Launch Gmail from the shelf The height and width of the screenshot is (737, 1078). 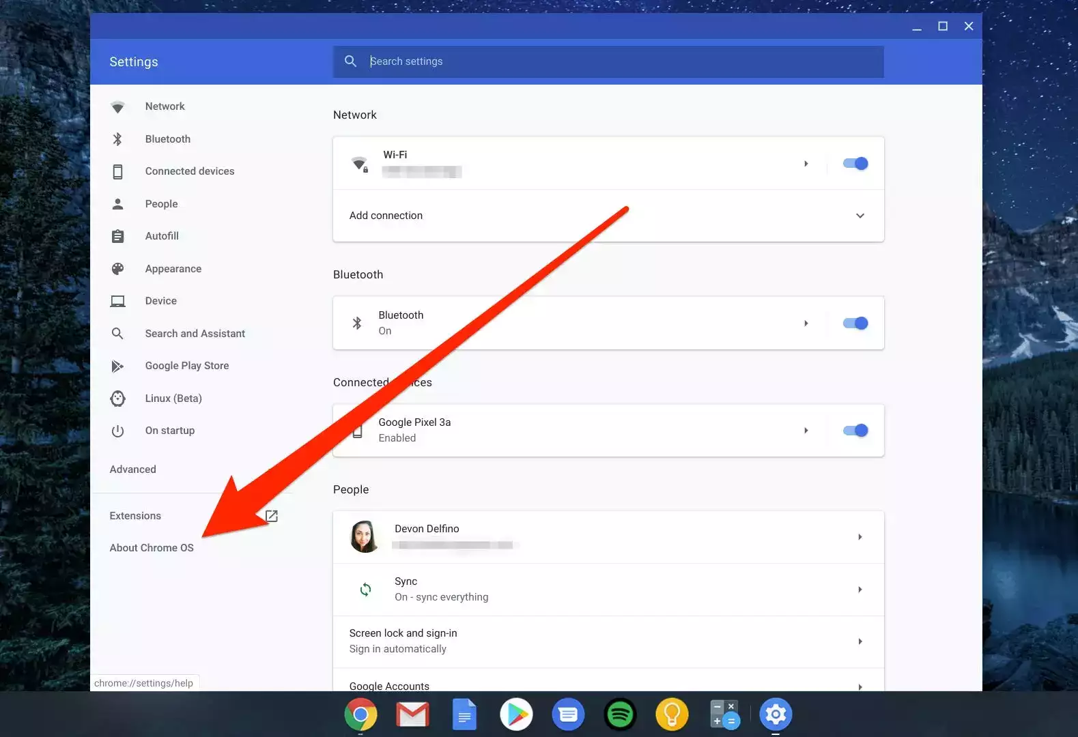pos(412,714)
